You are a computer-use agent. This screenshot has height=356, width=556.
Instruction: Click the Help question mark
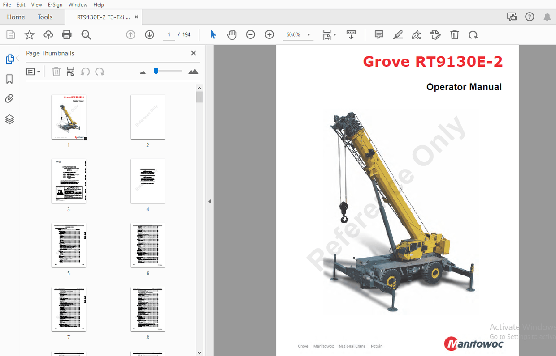pos(530,17)
